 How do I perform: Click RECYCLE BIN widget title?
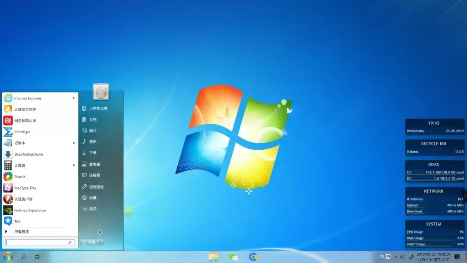pos(434,144)
